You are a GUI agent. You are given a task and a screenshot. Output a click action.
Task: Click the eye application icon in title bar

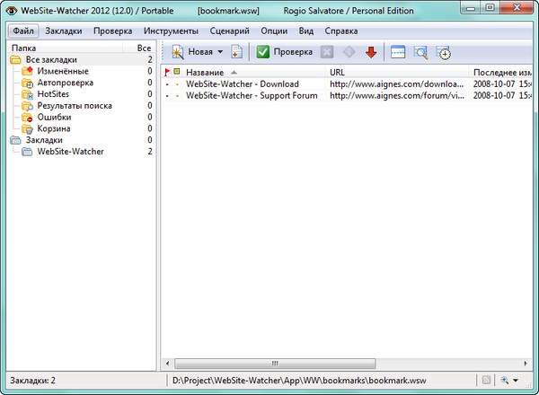tap(12, 11)
